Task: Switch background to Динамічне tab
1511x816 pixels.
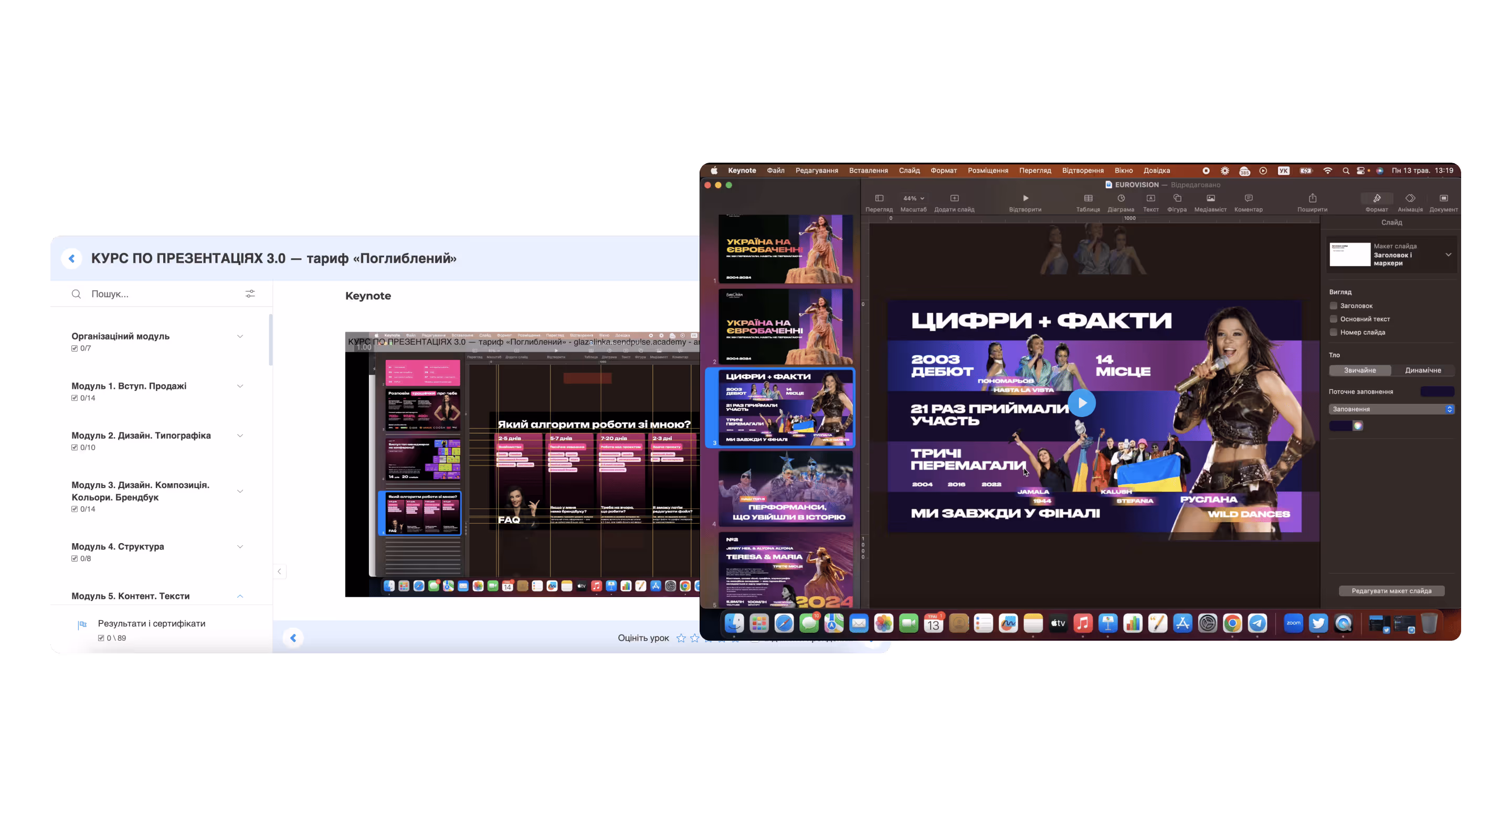Action: pyautogui.click(x=1423, y=370)
